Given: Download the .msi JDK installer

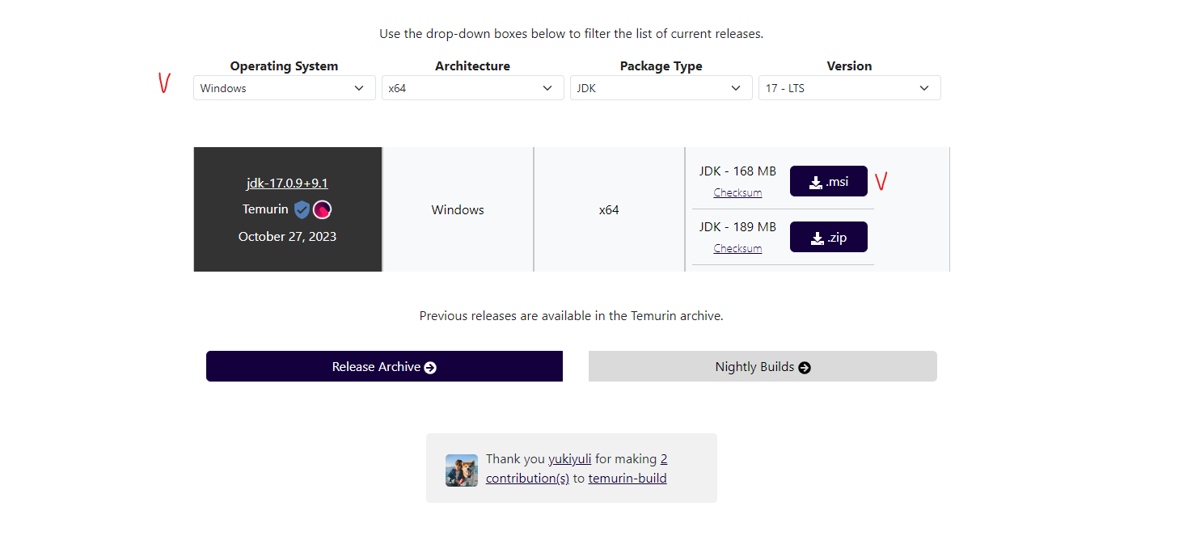Looking at the screenshot, I should pos(828,181).
